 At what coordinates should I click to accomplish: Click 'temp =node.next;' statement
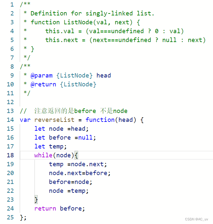pyautogui.click(x=78, y=164)
